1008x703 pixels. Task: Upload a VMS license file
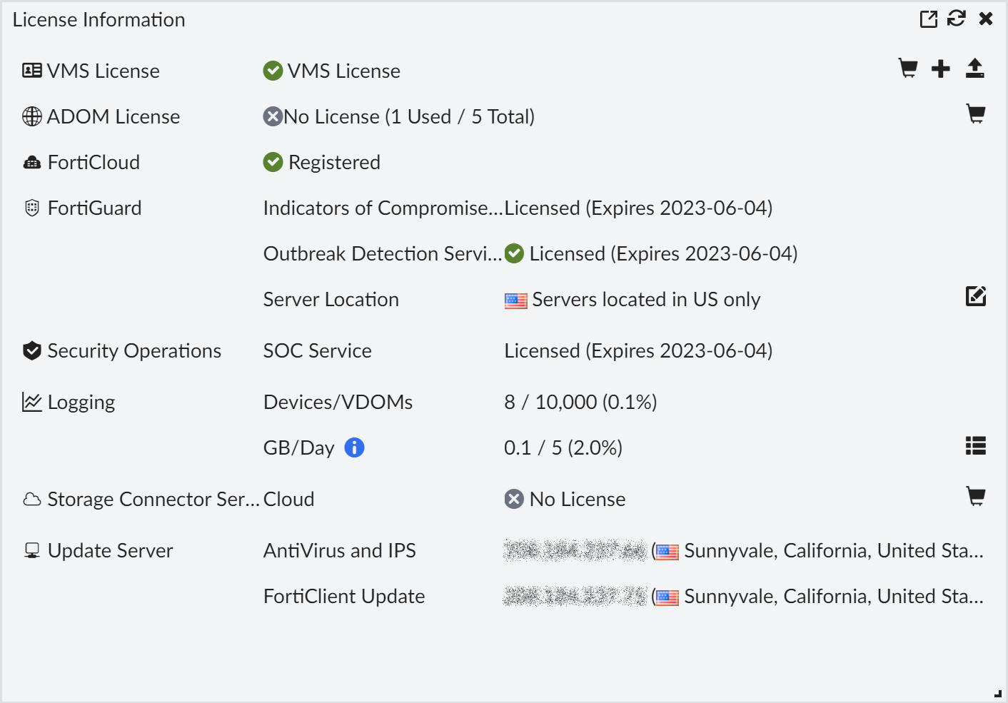pos(974,69)
